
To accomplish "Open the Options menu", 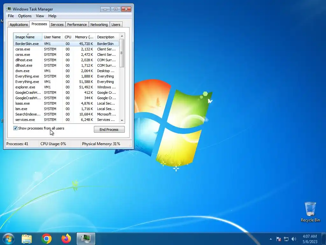I will [x=25, y=16].
